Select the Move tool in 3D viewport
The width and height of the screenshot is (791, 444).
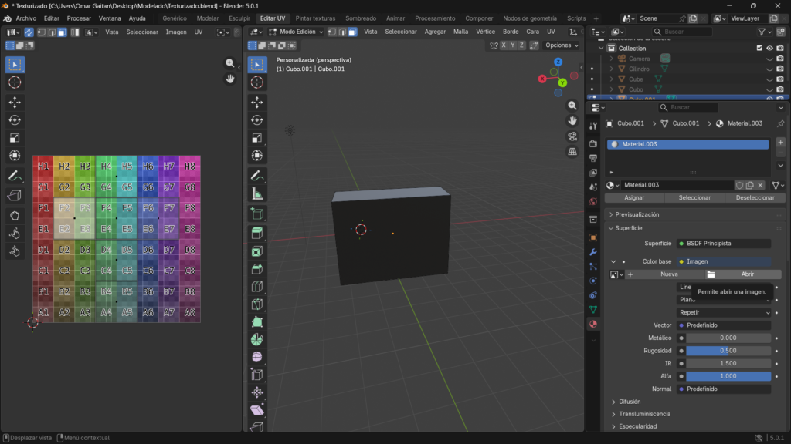[257, 102]
